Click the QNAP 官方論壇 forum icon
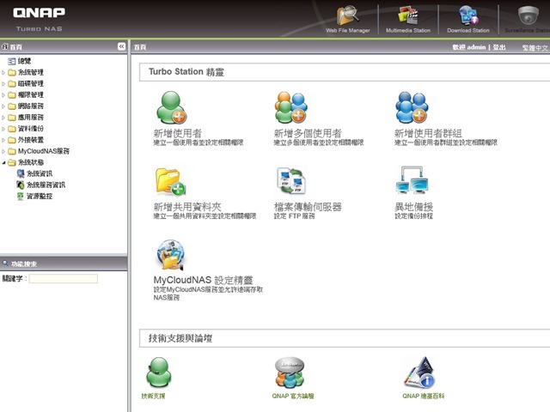The height and width of the screenshot is (412, 550). coord(290,373)
